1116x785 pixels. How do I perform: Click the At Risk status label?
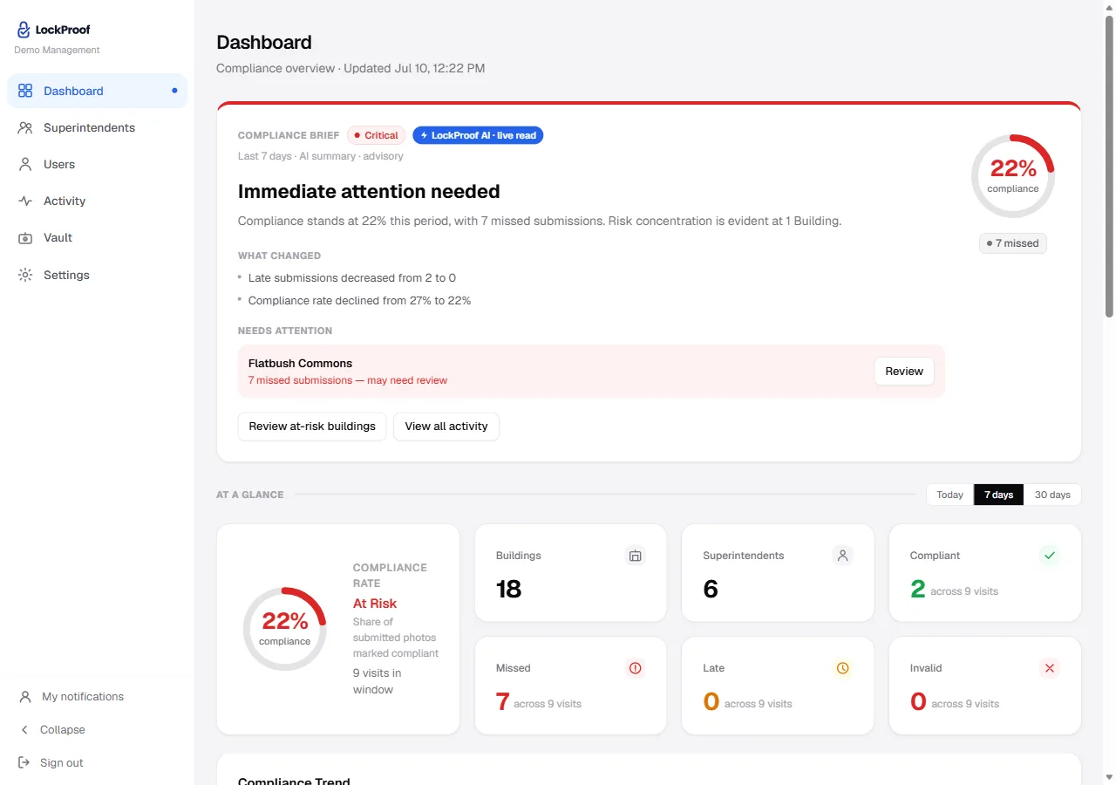pos(375,604)
